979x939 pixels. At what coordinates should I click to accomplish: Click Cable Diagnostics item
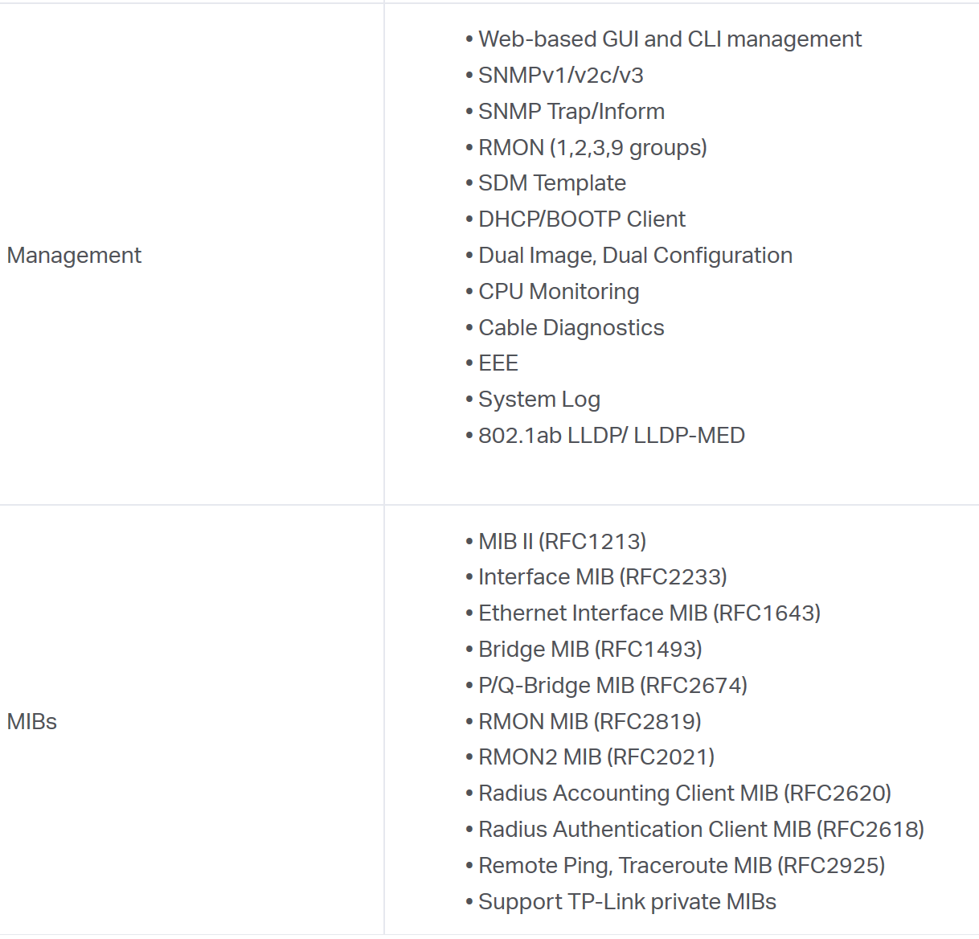coord(571,328)
